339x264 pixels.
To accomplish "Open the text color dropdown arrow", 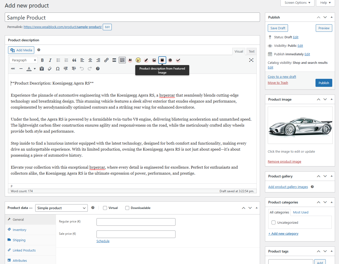I will [x=35, y=69].
